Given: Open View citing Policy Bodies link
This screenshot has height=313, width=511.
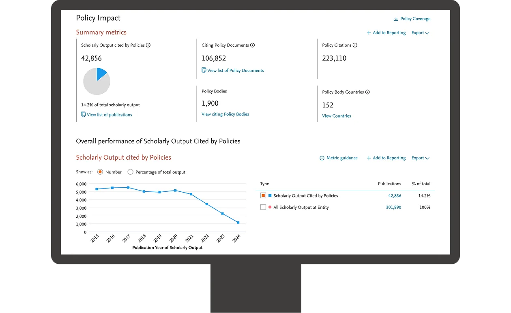Looking at the screenshot, I should [225, 114].
